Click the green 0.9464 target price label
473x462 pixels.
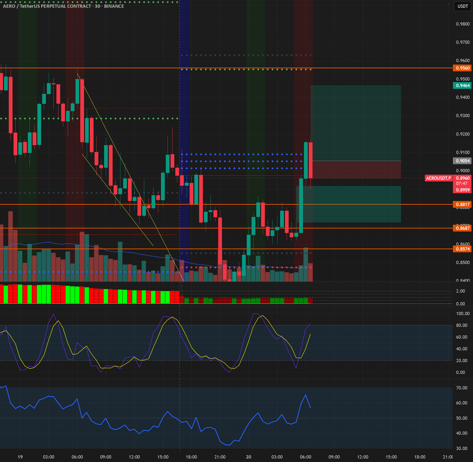pyautogui.click(x=462, y=86)
